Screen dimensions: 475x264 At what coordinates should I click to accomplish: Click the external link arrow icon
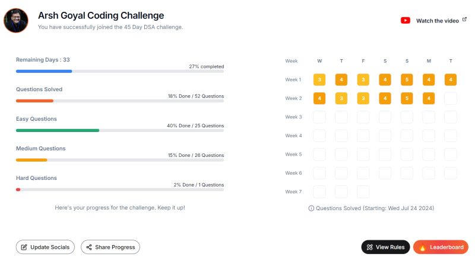point(464,20)
